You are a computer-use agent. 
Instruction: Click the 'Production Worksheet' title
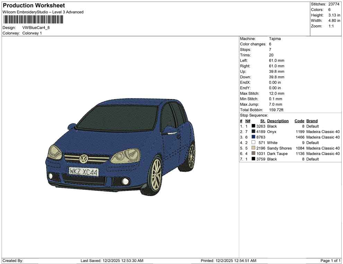pos(34,6)
